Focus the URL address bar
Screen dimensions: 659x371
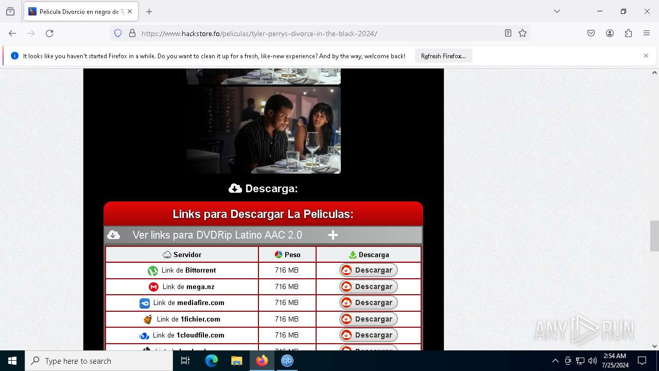(x=319, y=33)
